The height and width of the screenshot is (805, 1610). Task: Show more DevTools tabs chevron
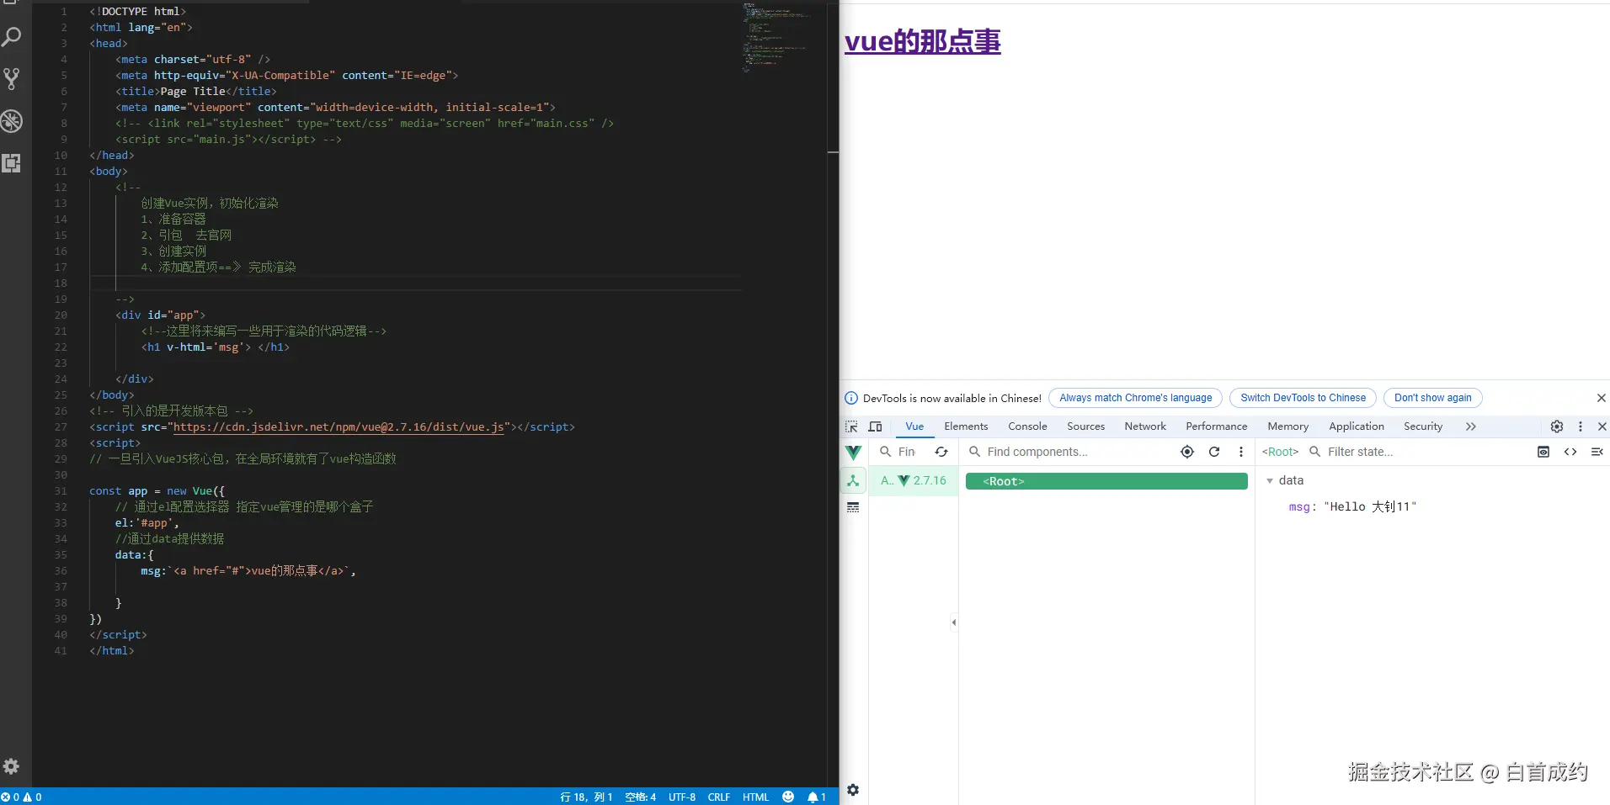[x=1471, y=426]
